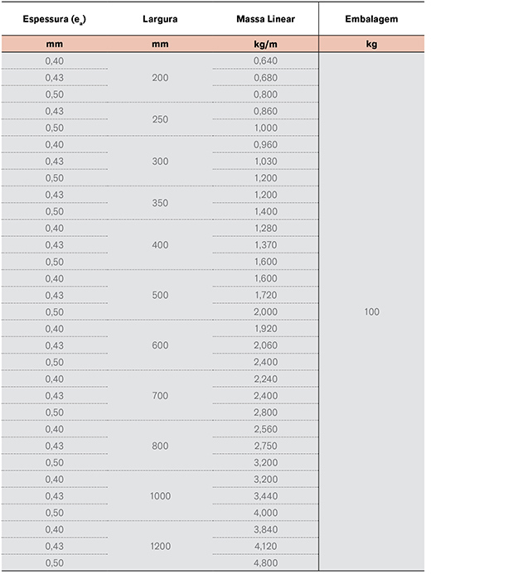Click the Espessura column header
Viewport: 518px width, 574px height.
click(54, 19)
